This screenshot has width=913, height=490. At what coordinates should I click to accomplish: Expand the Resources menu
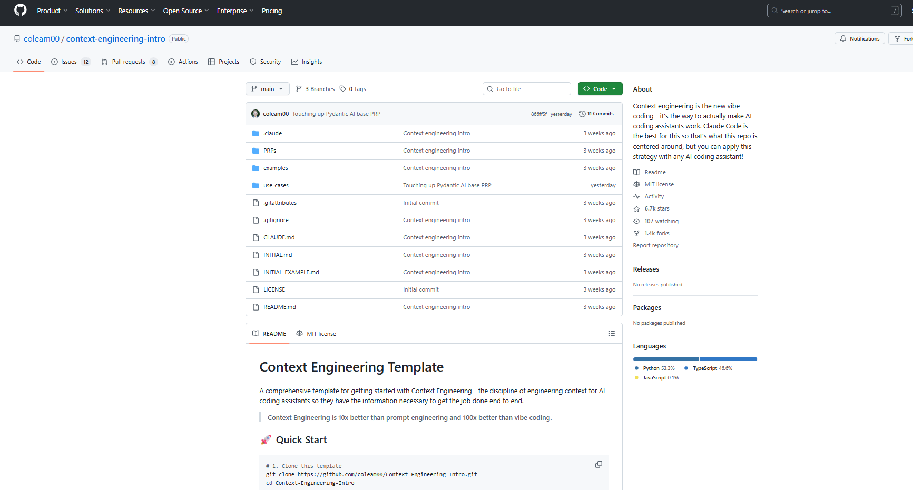click(x=136, y=11)
